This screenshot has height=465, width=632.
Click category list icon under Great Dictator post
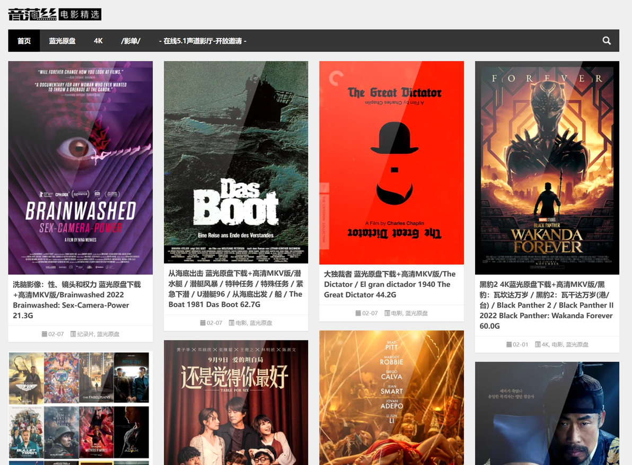click(x=387, y=313)
